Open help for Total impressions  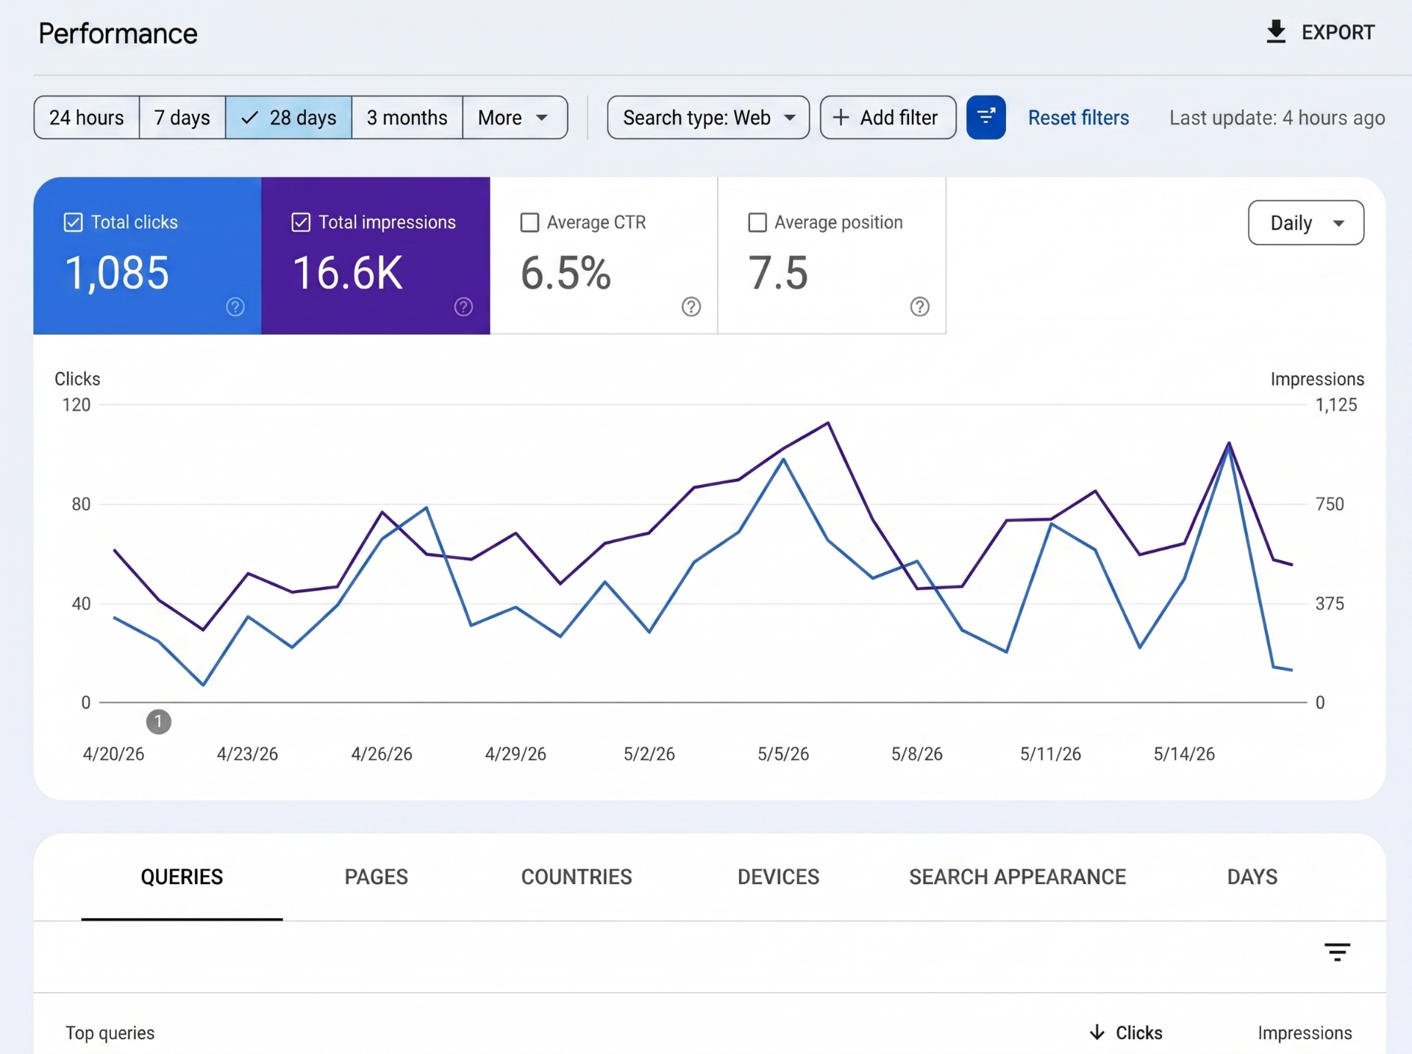(463, 307)
